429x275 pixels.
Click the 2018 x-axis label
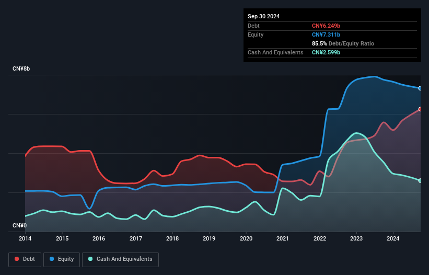pyautogui.click(x=172, y=238)
